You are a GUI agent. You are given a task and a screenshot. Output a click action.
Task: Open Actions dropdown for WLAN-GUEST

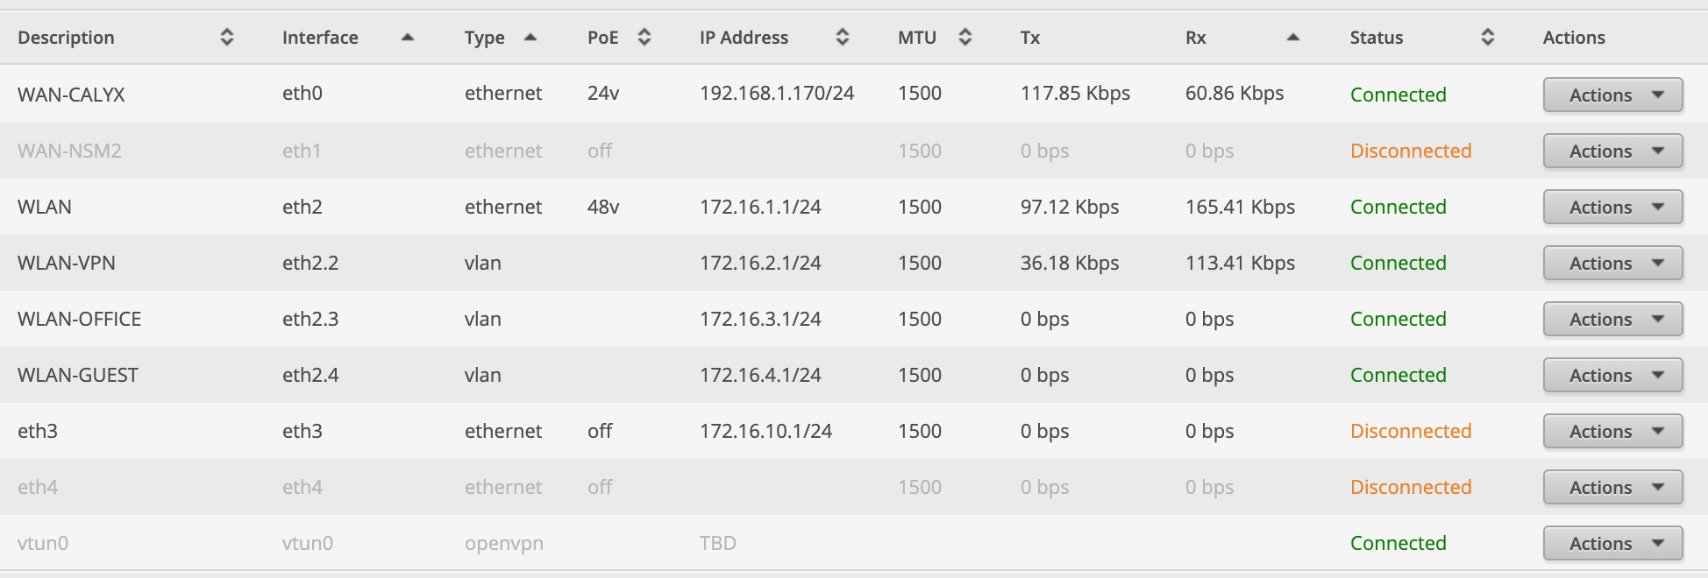1612,375
